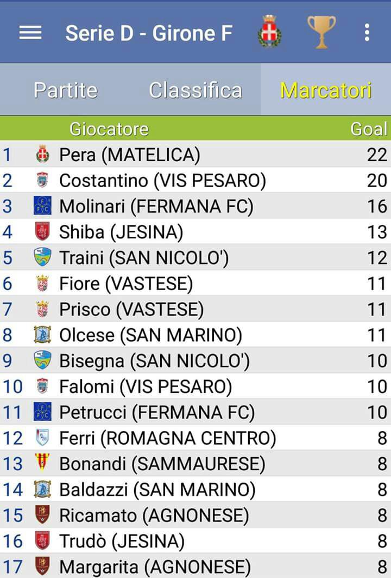Tap the Jesina crest next to Shiba
The width and height of the screenshot is (391, 578).
[42, 231]
